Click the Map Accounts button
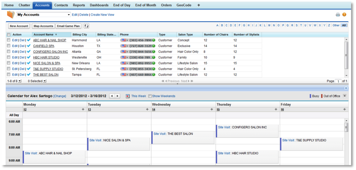 point(43,26)
